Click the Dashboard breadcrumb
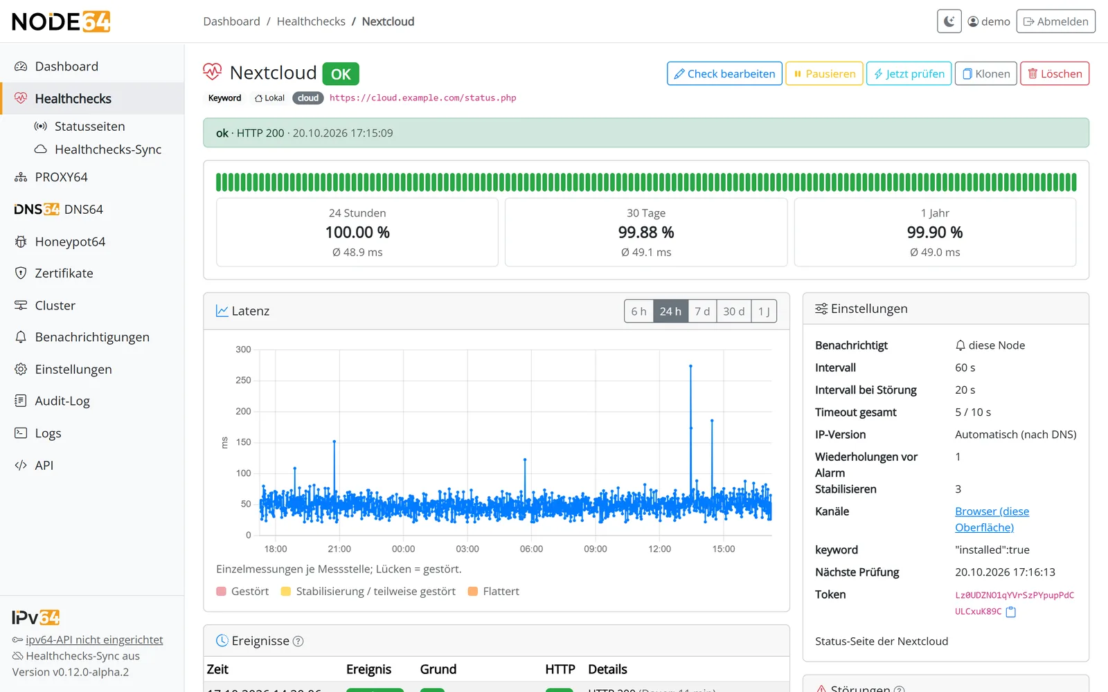The height and width of the screenshot is (692, 1108). 231,21
